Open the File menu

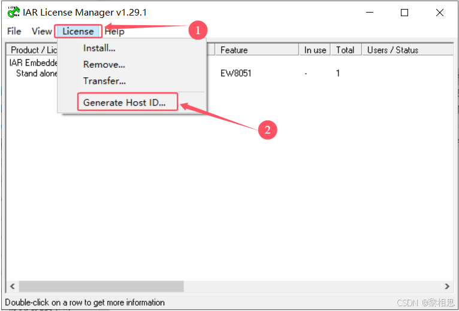pyautogui.click(x=14, y=31)
